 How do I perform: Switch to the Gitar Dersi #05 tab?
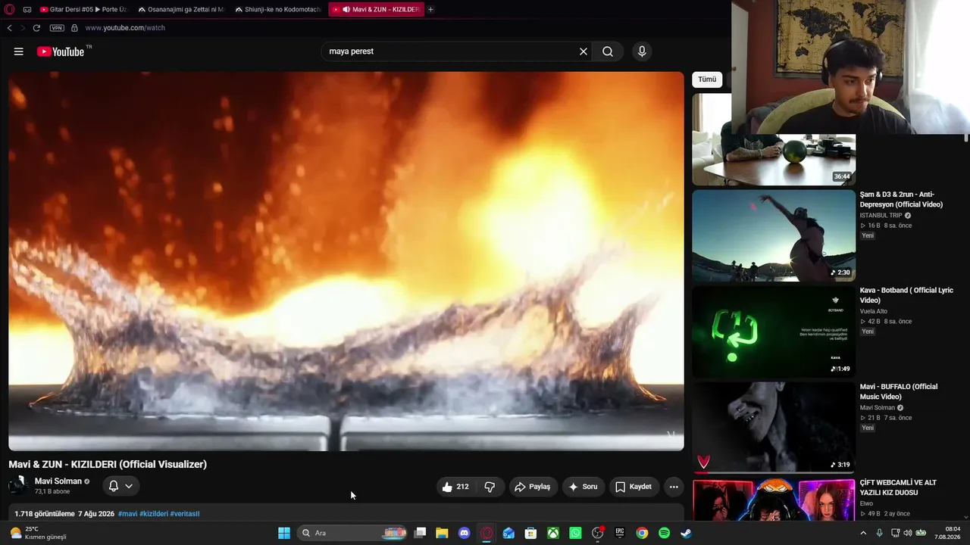[83, 10]
